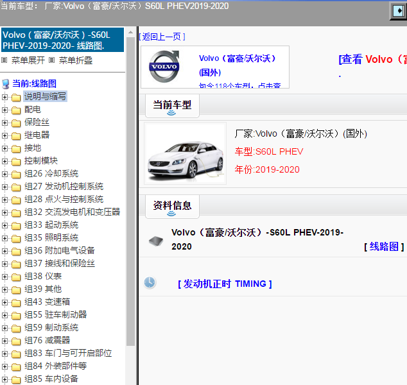Expand the 组55 驻车制动器 node
This screenshot has height=385, width=407.
4,315
